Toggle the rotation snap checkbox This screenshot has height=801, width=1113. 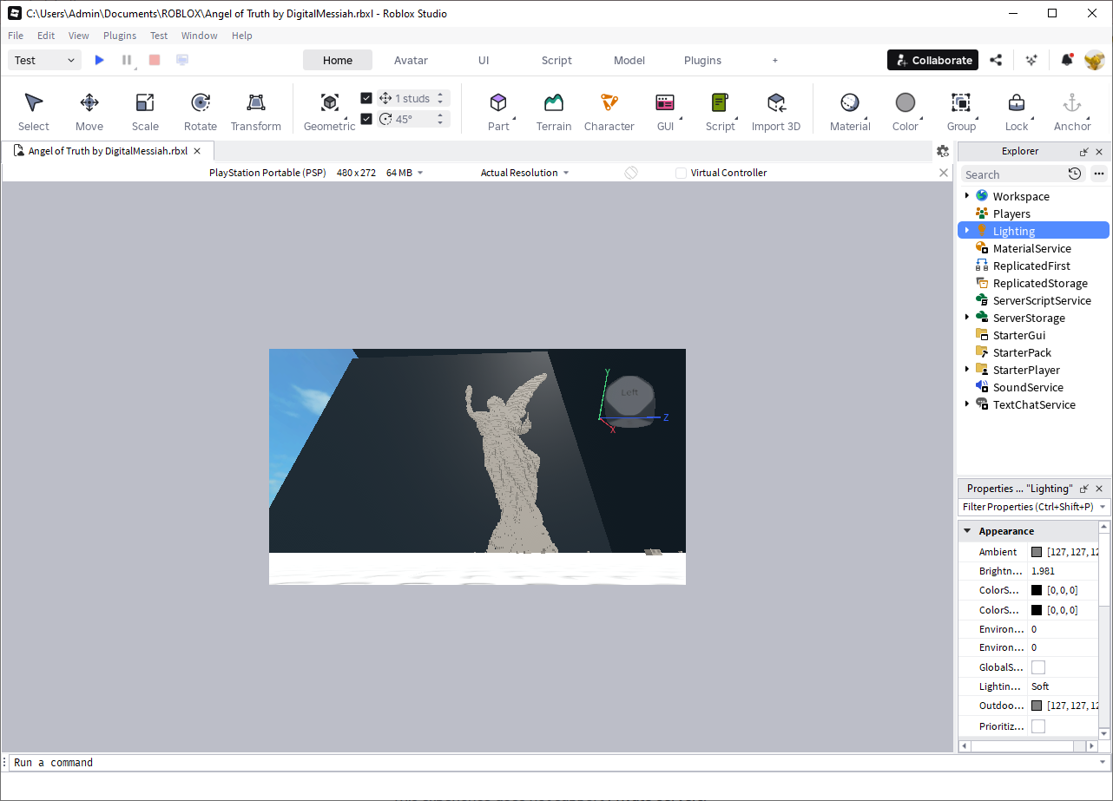click(366, 119)
